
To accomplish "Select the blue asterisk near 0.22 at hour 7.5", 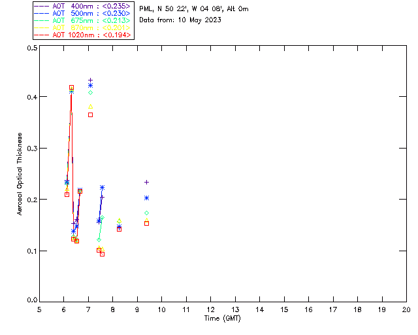I will pyautogui.click(x=102, y=188).
